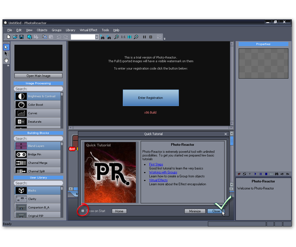The height and width of the screenshot is (247, 296).
Task: Open the toolbar combo box dropdown arrow
Action: 97,37
